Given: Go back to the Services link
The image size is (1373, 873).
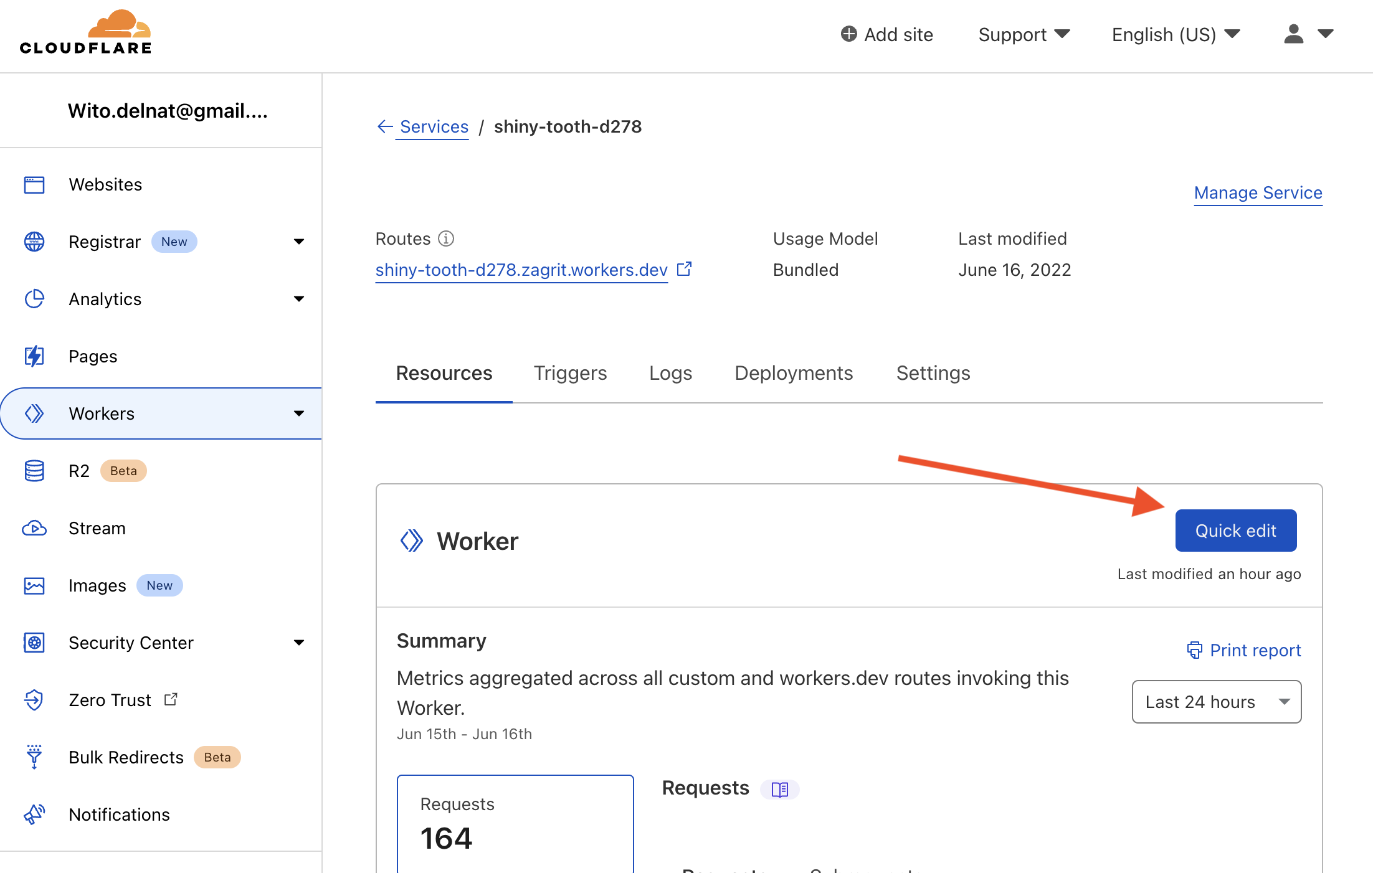Looking at the screenshot, I should click(434, 126).
